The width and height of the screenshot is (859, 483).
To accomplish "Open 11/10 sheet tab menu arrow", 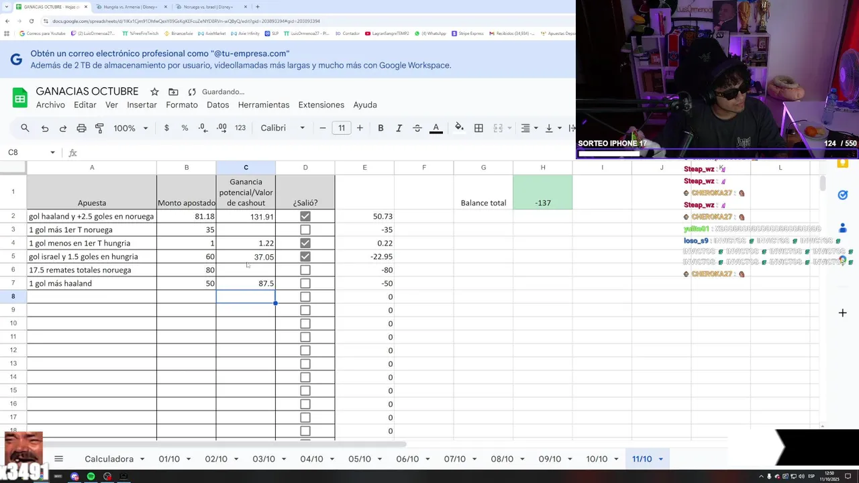I will click(x=660, y=460).
